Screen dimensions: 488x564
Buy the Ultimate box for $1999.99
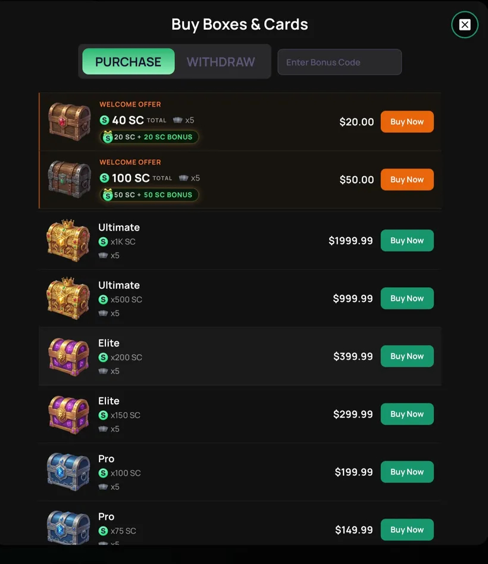pos(407,240)
